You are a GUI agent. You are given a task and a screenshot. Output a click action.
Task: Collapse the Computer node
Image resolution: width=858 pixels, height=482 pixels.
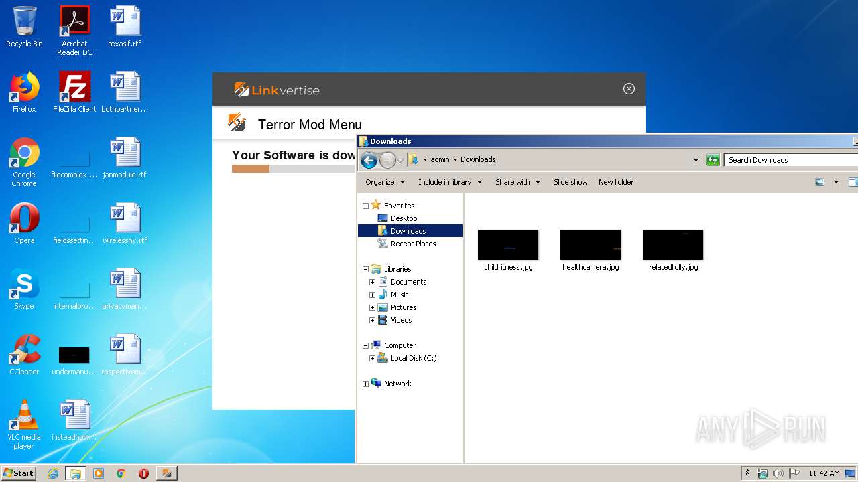pyautogui.click(x=365, y=345)
